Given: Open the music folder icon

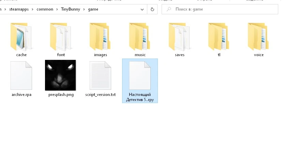Looking at the screenshot, I should (140, 37).
